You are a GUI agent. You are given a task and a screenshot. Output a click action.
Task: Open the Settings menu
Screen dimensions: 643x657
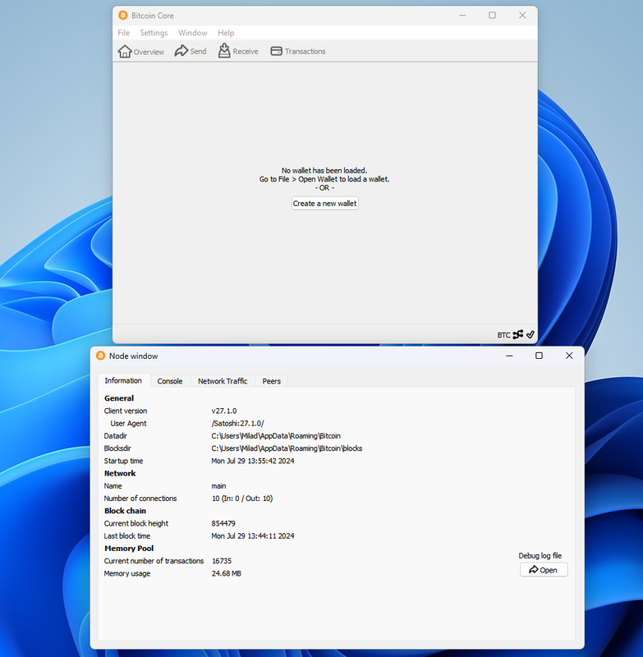[154, 33]
